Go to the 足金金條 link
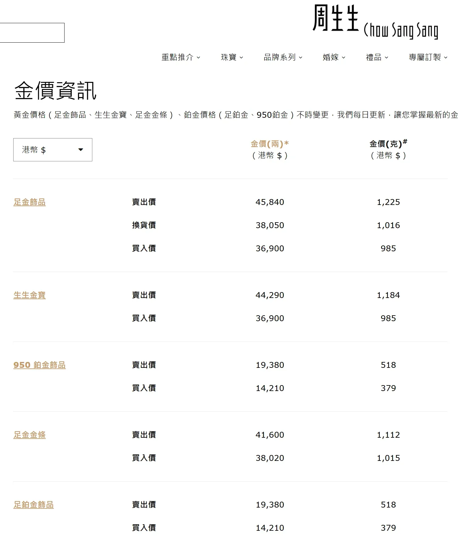Viewport: 458px width, 540px height. tap(30, 435)
